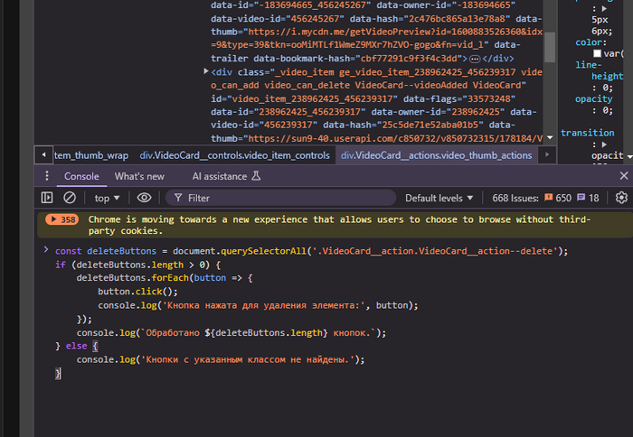Click the 650 issues orange badge
Image resolution: width=633 pixels, height=437 pixels.
coord(556,198)
